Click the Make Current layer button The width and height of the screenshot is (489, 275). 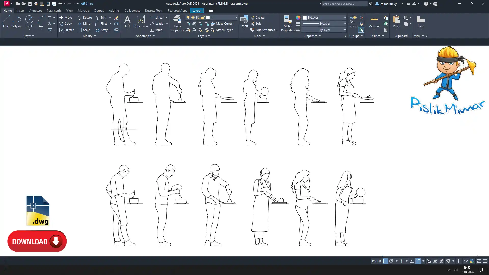pos(222,24)
